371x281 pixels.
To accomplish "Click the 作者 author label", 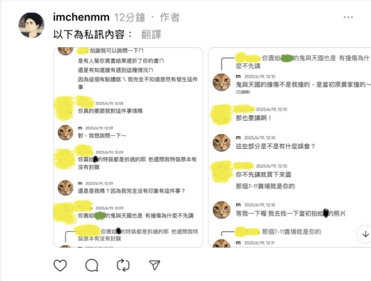I will pyautogui.click(x=170, y=18).
